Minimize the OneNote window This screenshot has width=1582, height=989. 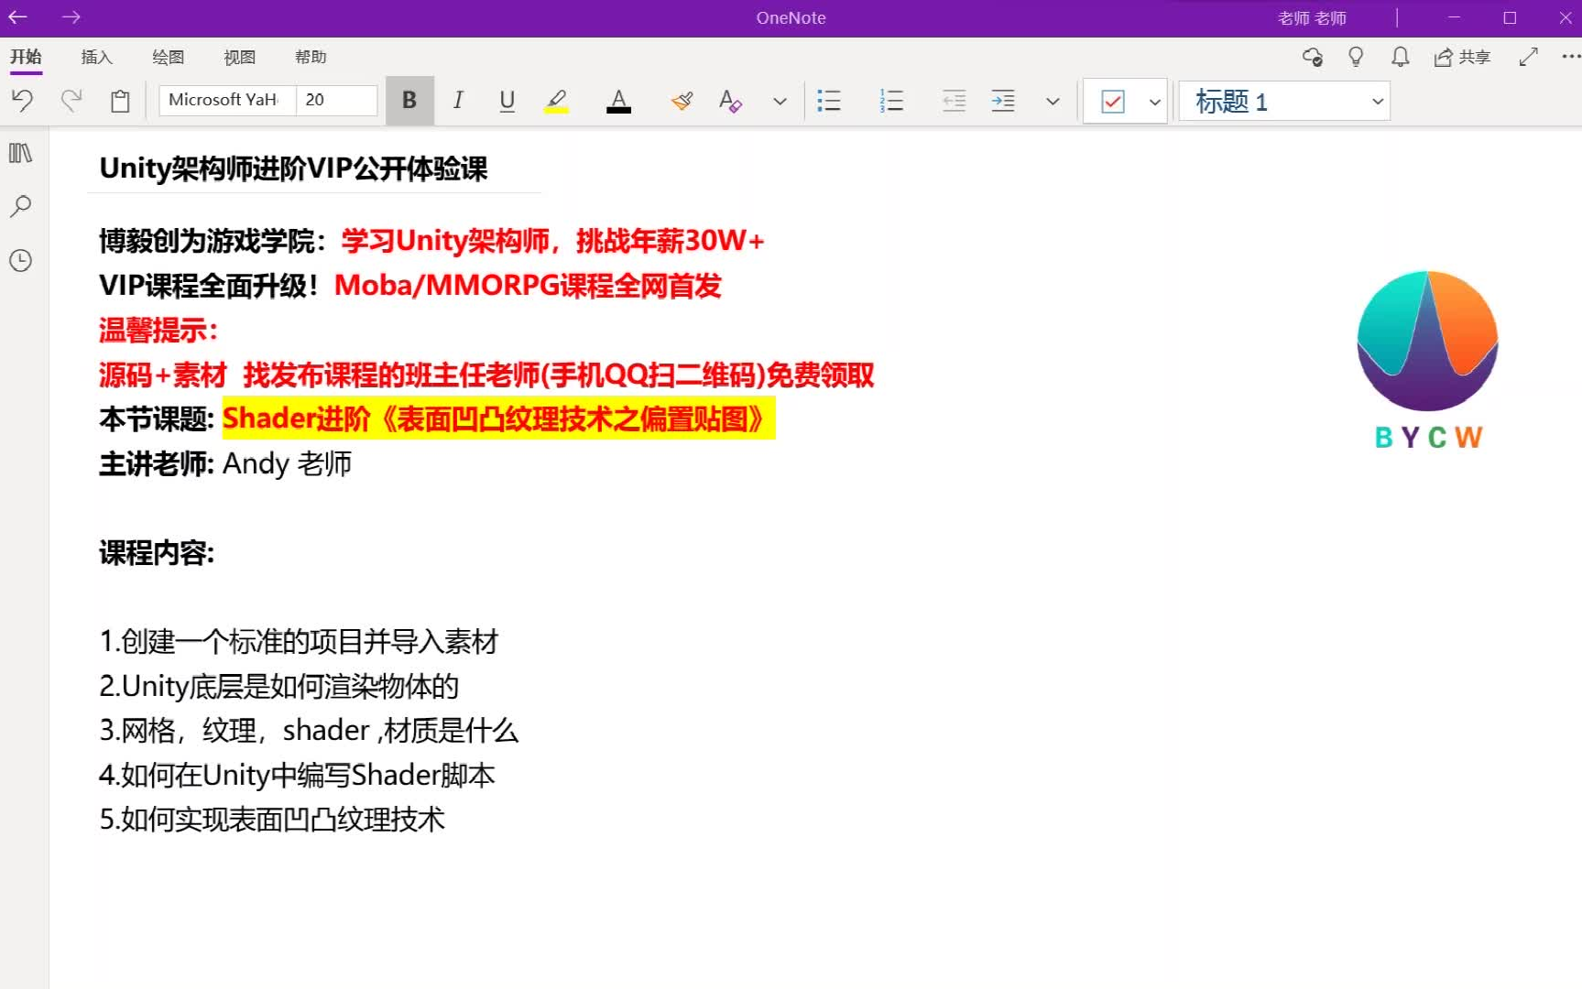[x=1454, y=17]
